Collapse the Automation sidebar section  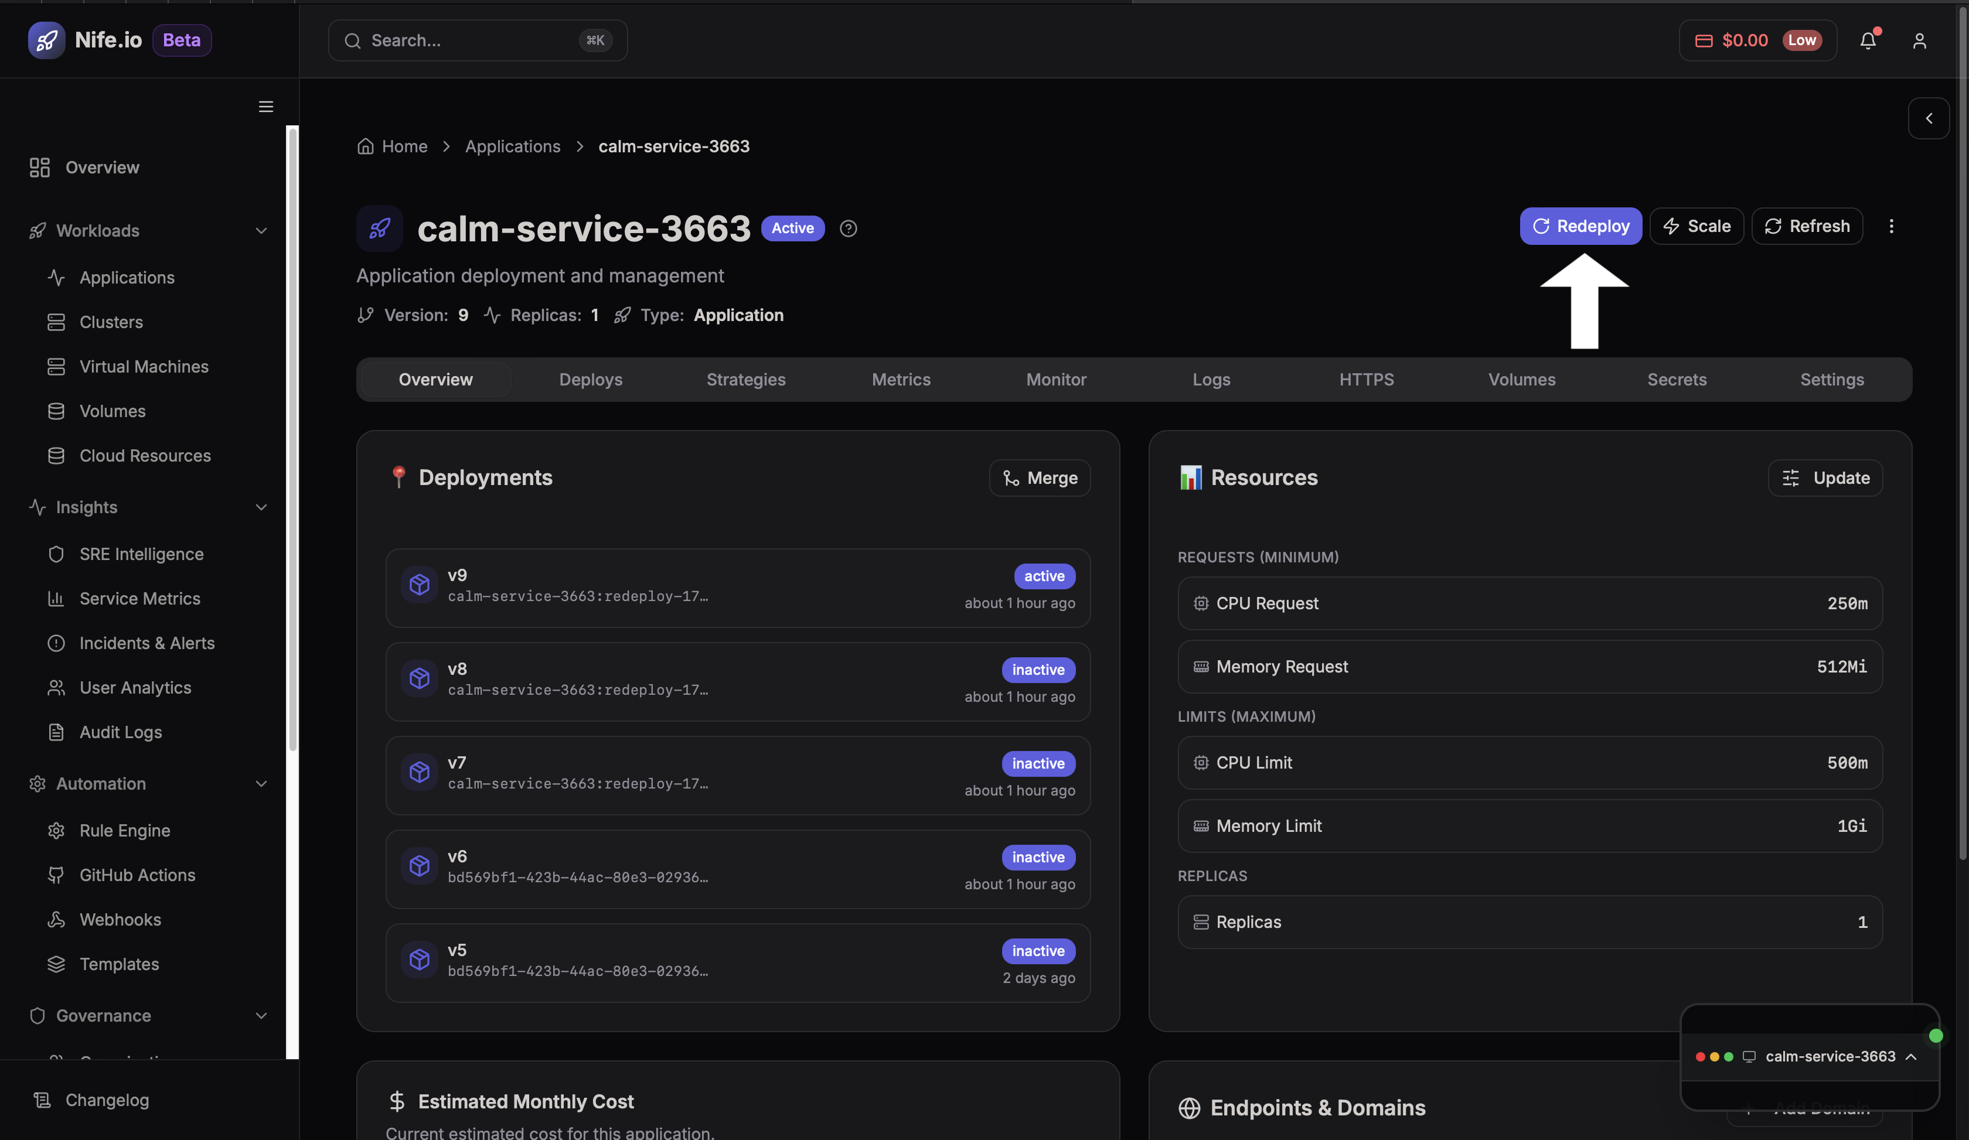tap(261, 784)
